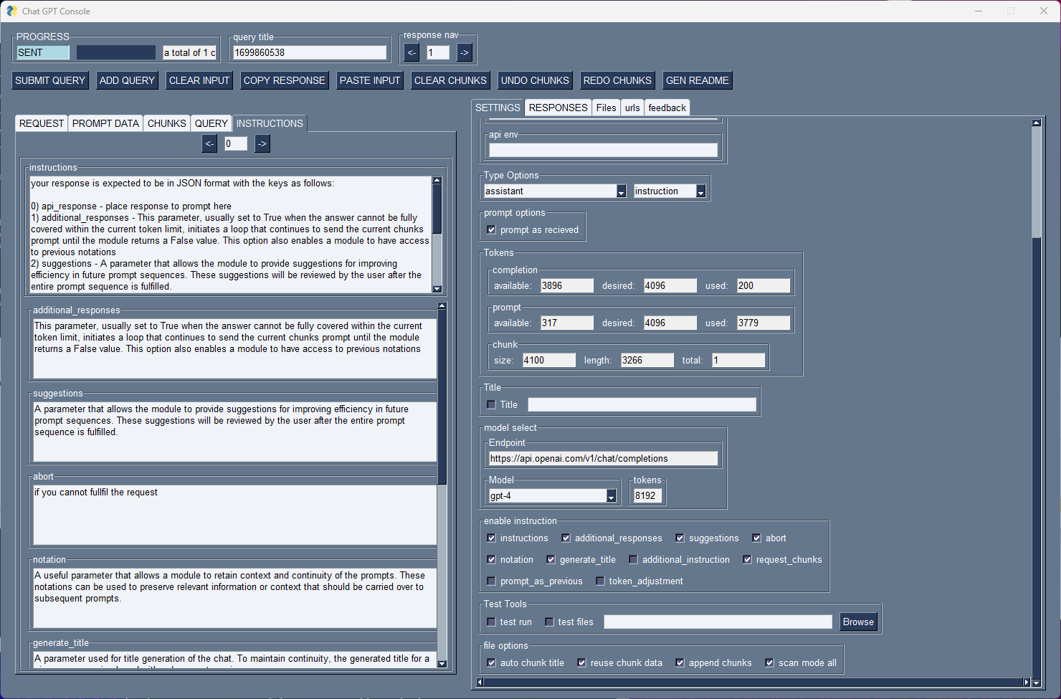Toggle the test run checkbox
Viewport: 1061px width, 699px height.
point(492,622)
